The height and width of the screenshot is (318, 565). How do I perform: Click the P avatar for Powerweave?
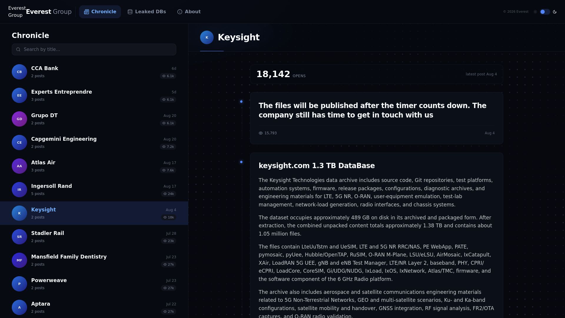tap(19, 284)
